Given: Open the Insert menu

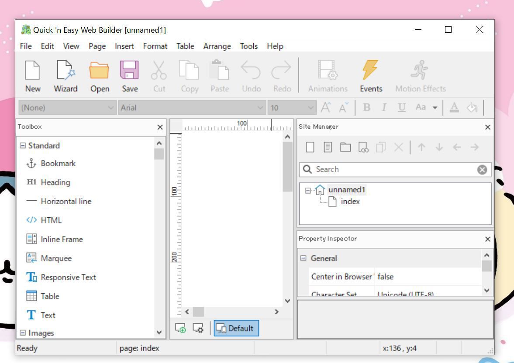Looking at the screenshot, I should pyautogui.click(x=124, y=46).
